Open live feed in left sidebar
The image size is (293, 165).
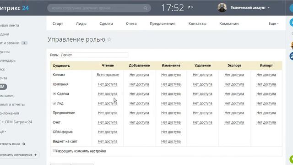tap(10, 25)
